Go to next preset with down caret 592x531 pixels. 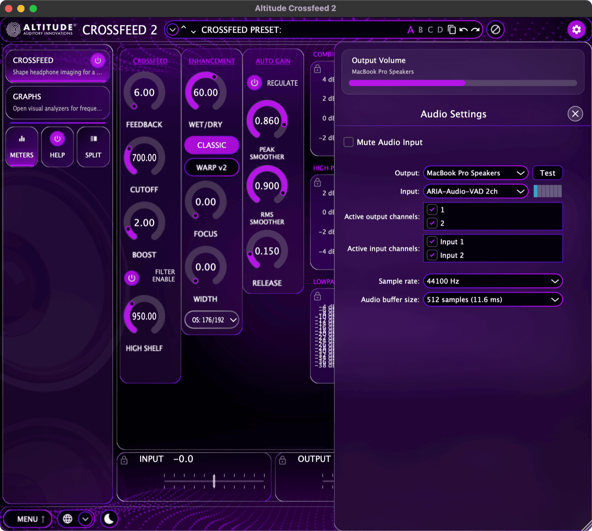(194, 32)
